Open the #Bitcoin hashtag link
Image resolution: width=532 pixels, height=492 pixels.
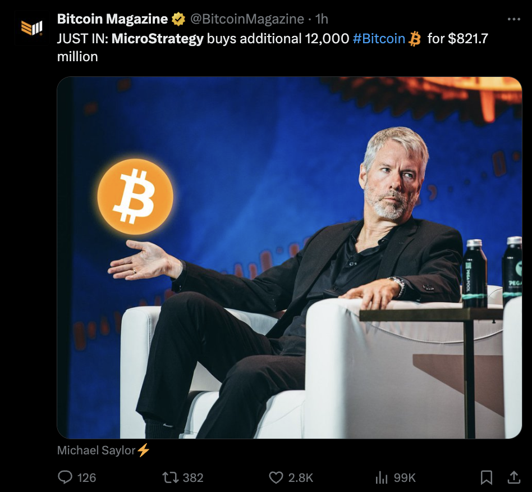[379, 39]
